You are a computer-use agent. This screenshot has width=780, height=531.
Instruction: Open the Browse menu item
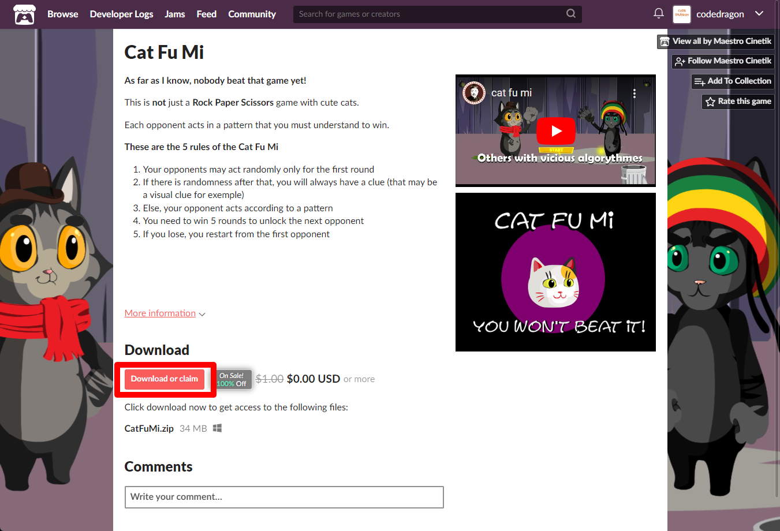62,14
